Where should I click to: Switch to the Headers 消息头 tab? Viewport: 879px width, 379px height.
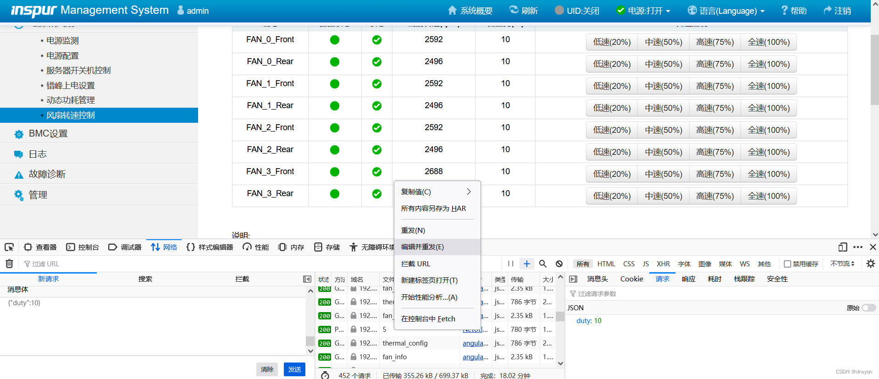(x=597, y=279)
